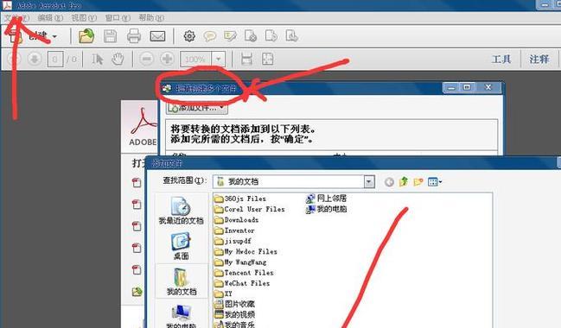Select 我的文档 in places bar
Screen dimensions: 561x328
coord(182,282)
